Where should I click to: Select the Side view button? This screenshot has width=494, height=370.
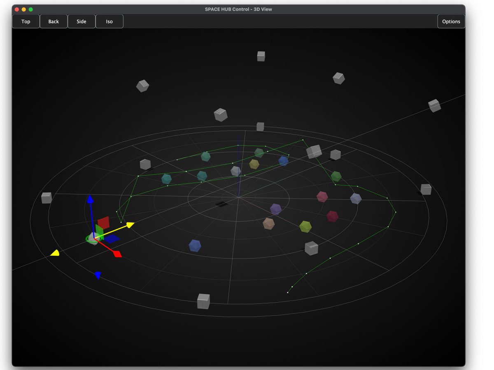click(x=82, y=21)
